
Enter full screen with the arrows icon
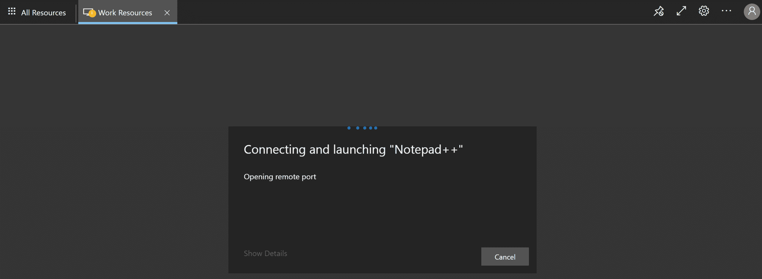point(681,11)
